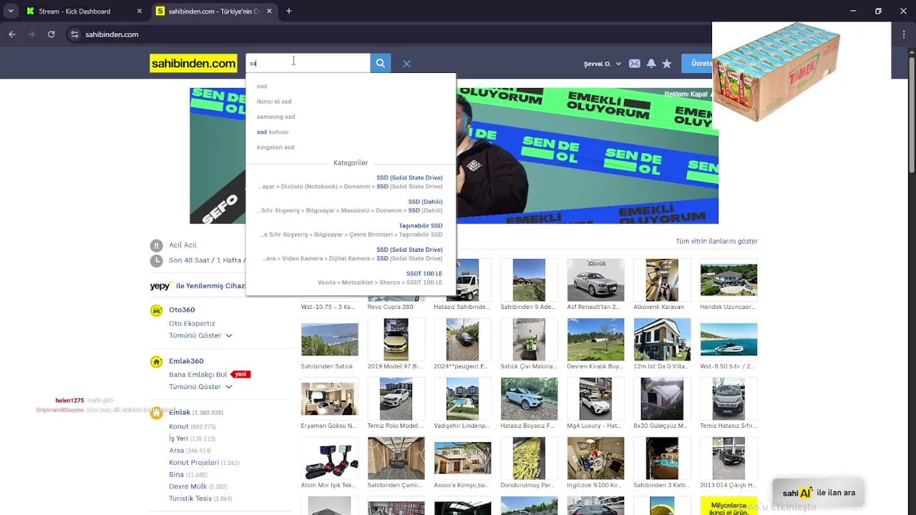
Task: Choose the Dijital Kamera SSD category suggestion
Action: tap(351, 254)
